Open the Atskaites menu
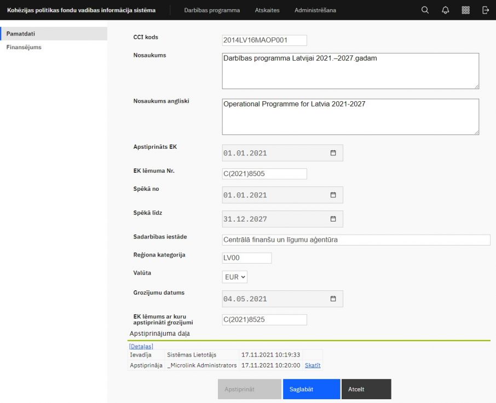This screenshot has height=403, width=496. click(x=267, y=10)
